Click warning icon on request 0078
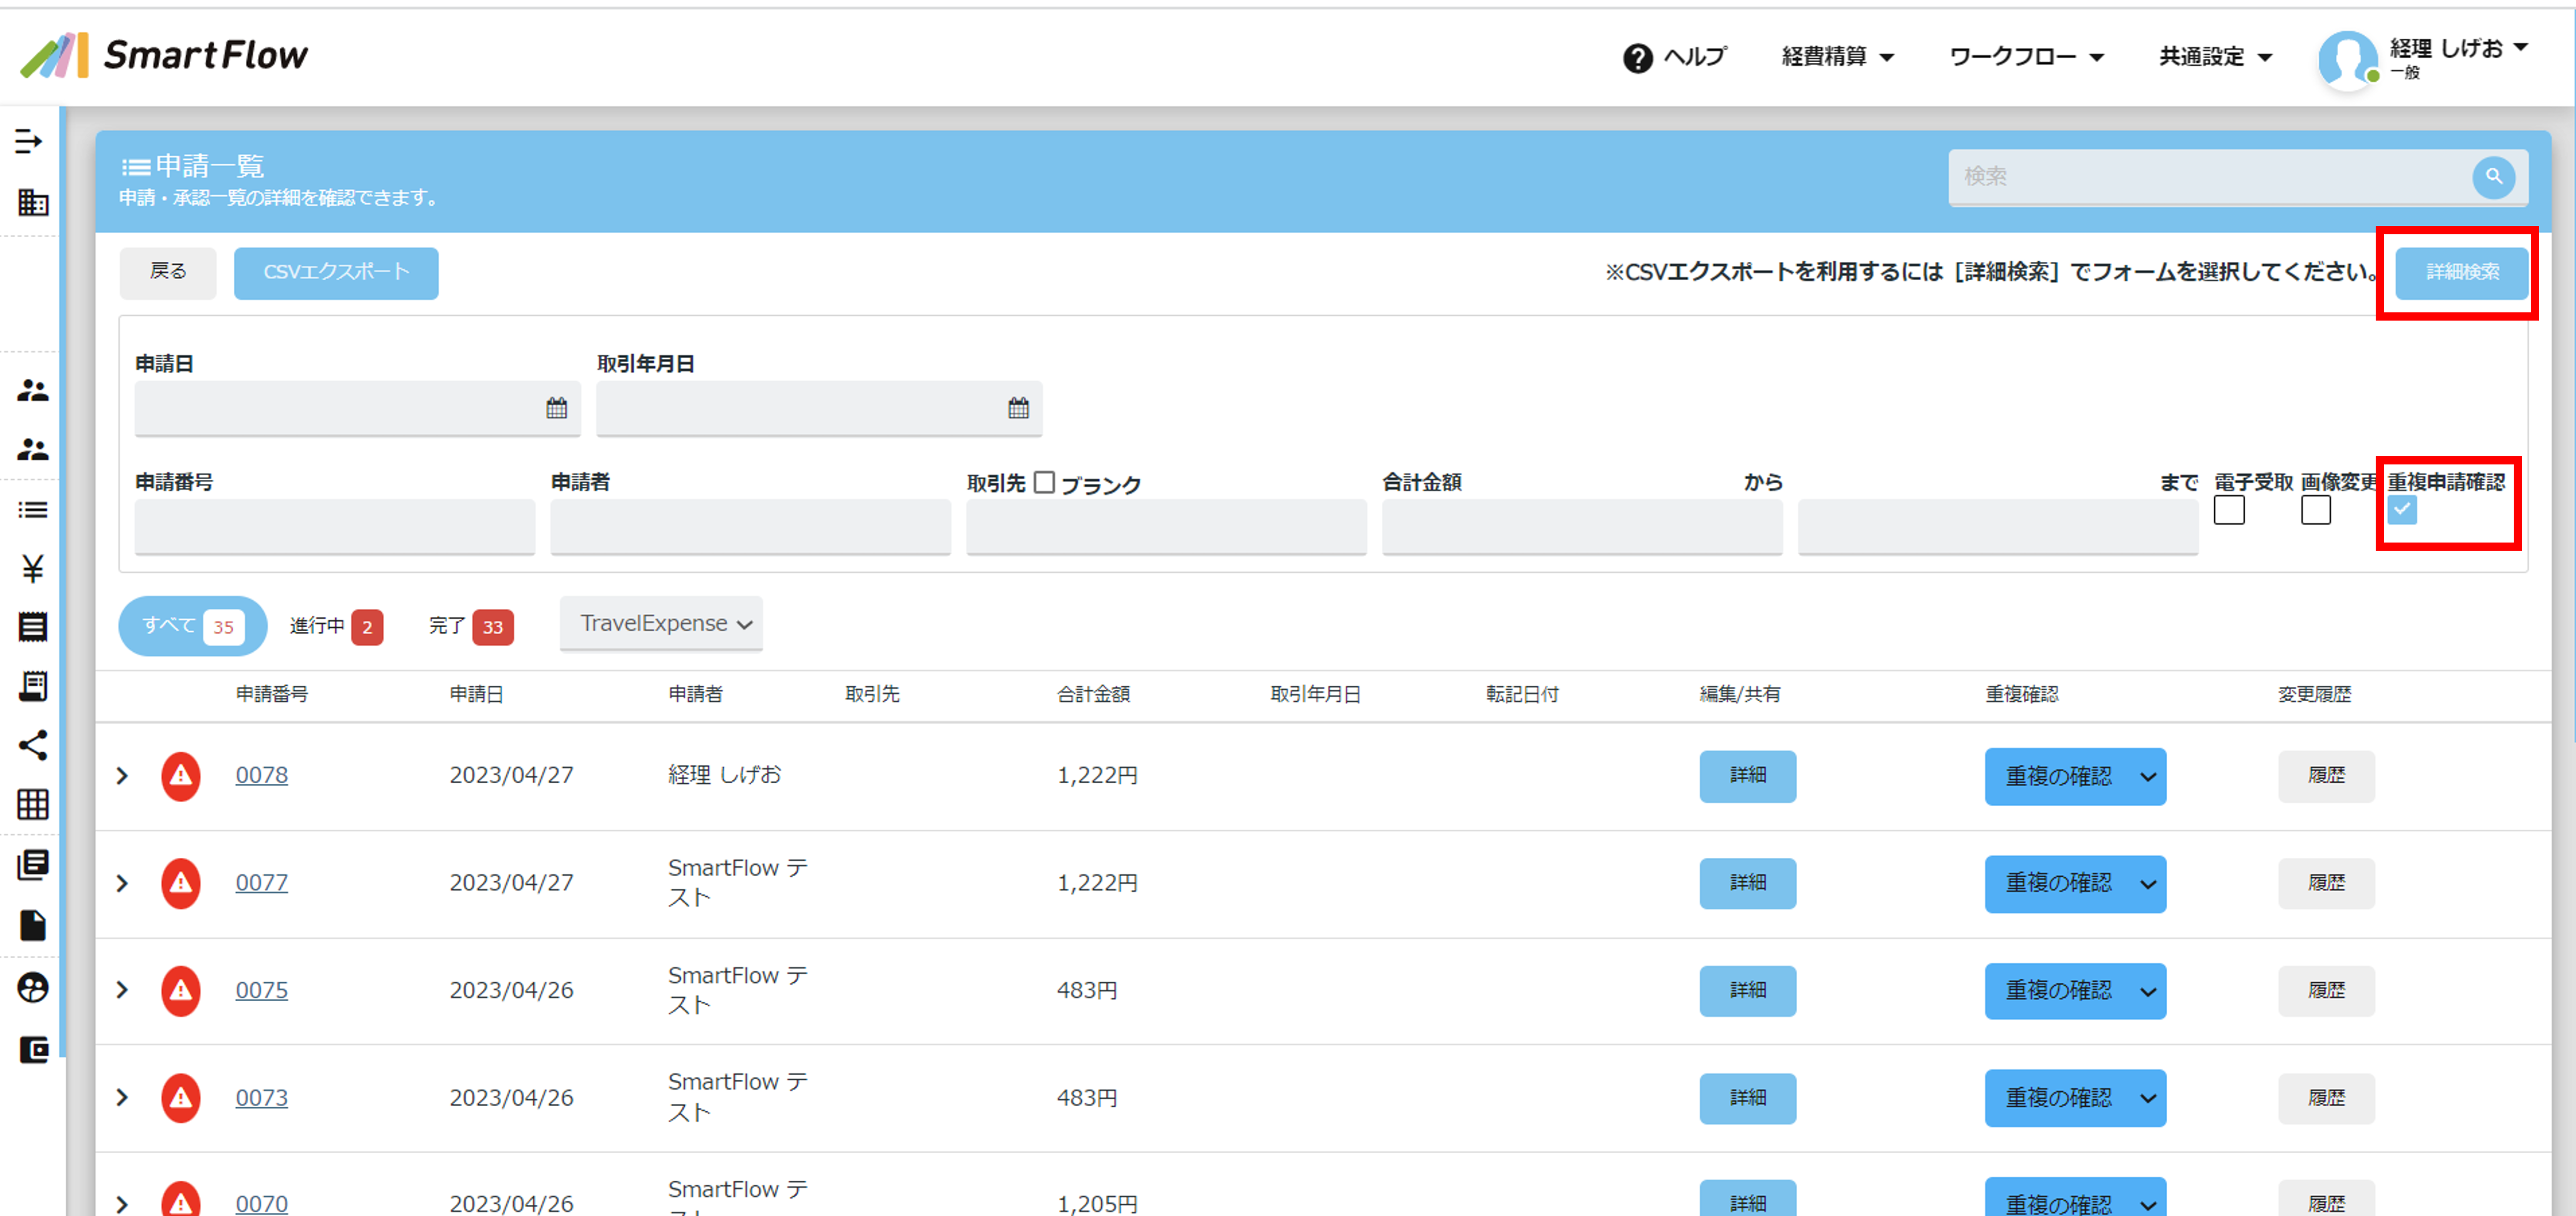Viewport: 2576px width, 1216px height. tap(180, 776)
